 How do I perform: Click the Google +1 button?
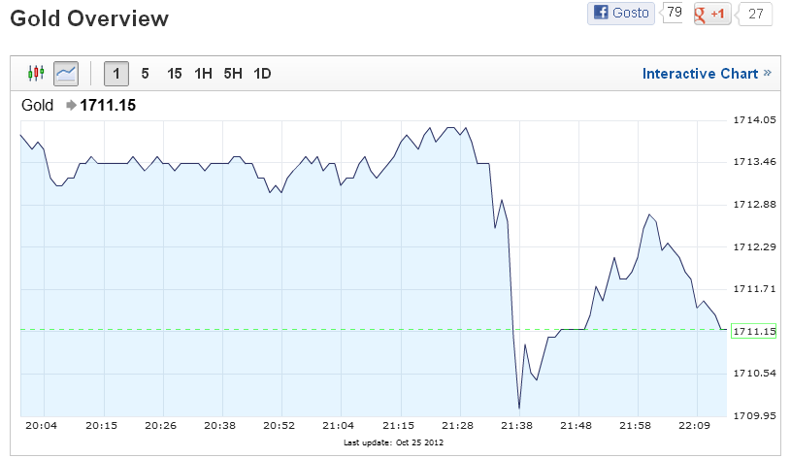tap(711, 14)
